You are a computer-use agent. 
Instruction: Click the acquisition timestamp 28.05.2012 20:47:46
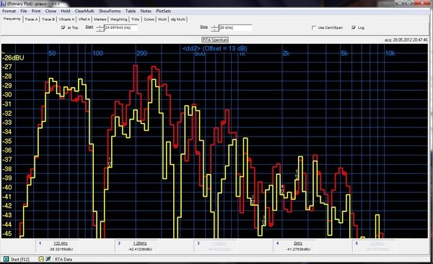click(x=406, y=40)
